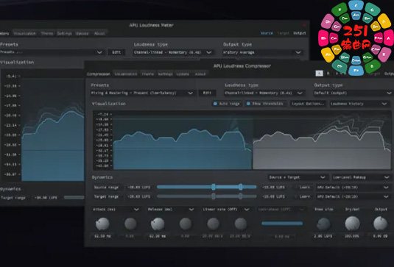Image resolution: width=394 pixels, height=267 pixels.
Task: Open Target range APU Default preset dropdown
Action: point(353,196)
